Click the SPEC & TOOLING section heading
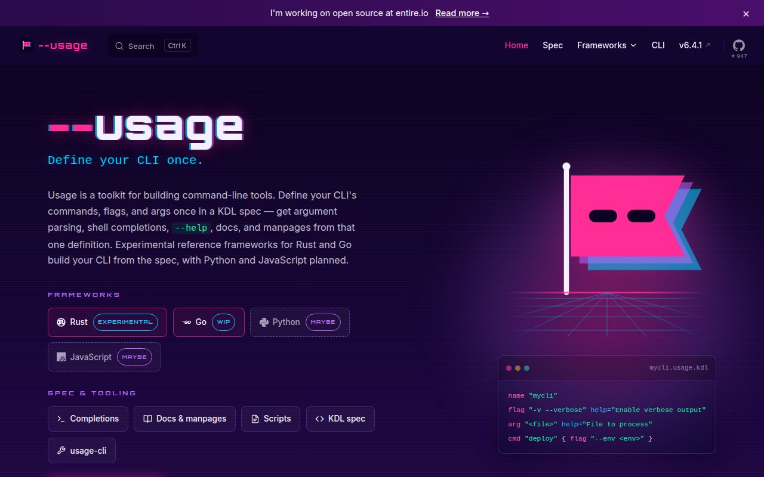The width and height of the screenshot is (764, 477). (x=92, y=393)
